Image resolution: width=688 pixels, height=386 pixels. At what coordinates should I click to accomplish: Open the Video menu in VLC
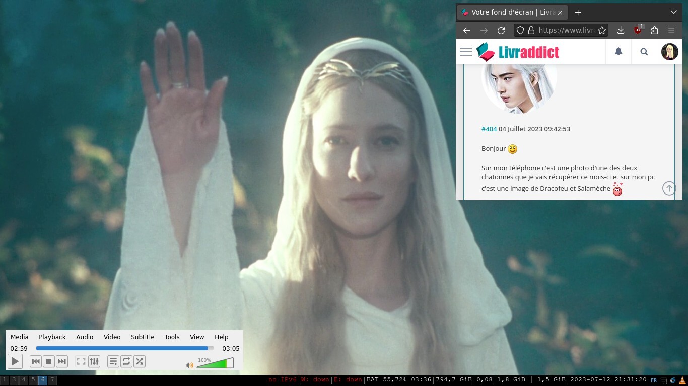coord(112,337)
